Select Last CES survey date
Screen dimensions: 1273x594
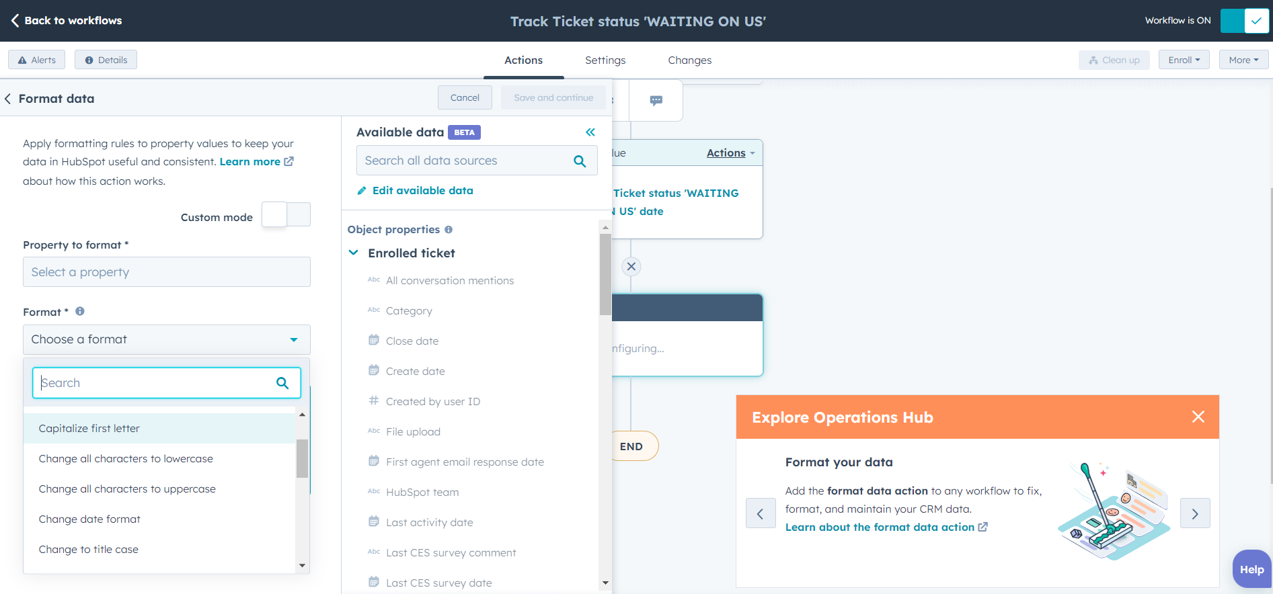point(438,583)
